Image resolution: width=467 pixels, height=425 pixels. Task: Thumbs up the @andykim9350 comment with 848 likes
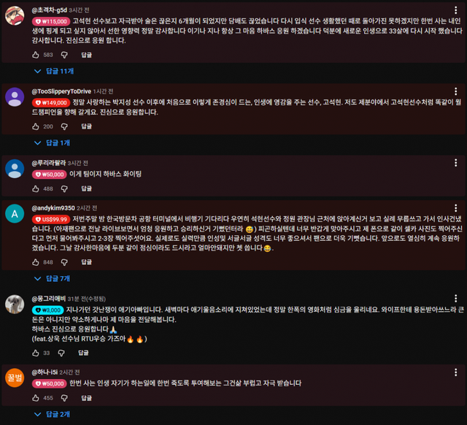coord(36,262)
